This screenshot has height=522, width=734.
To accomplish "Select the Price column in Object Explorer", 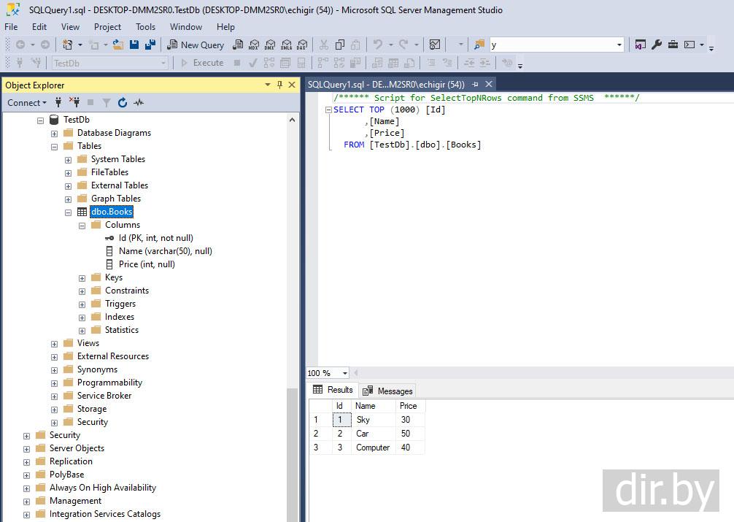I will (x=147, y=264).
